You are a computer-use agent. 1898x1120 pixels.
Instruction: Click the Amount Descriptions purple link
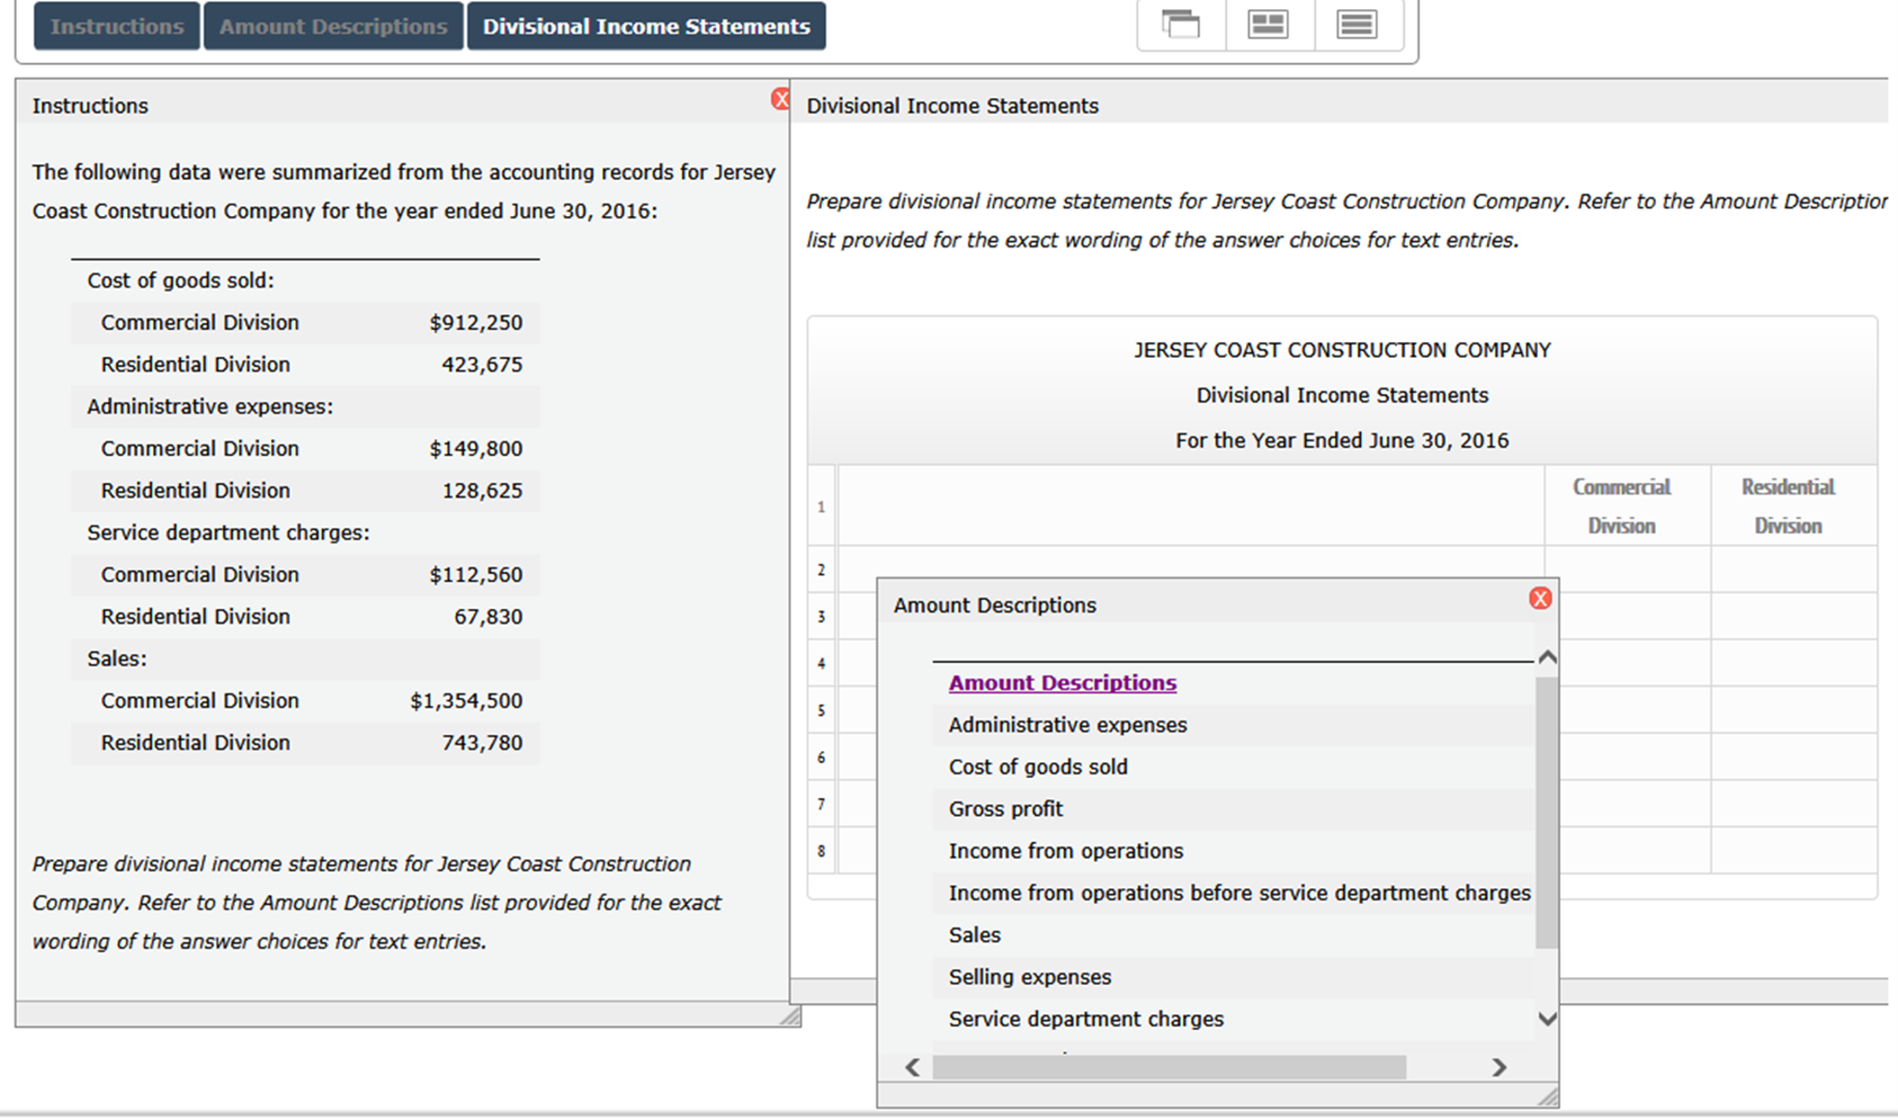(1062, 682)
